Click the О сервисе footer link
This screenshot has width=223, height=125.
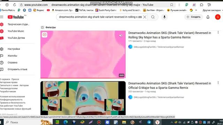pos(5,80)
